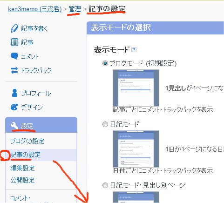Click the pencil icon for 記事を書く
Image resolution: width=224 pixels, height=203 pixels.
(14, 28)
